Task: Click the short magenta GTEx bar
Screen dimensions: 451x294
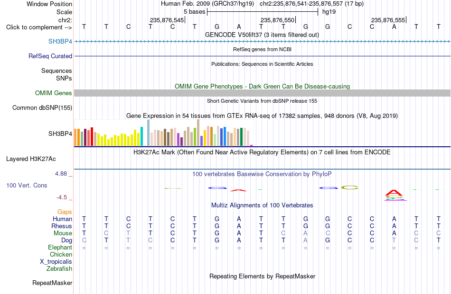Action: click(x=252, y=145)
